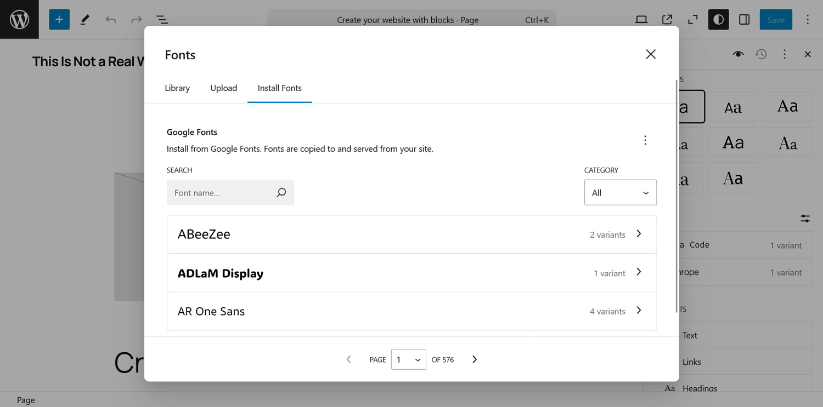
Task: Choose the second row right Aa preset
Action: coord(788,142)
